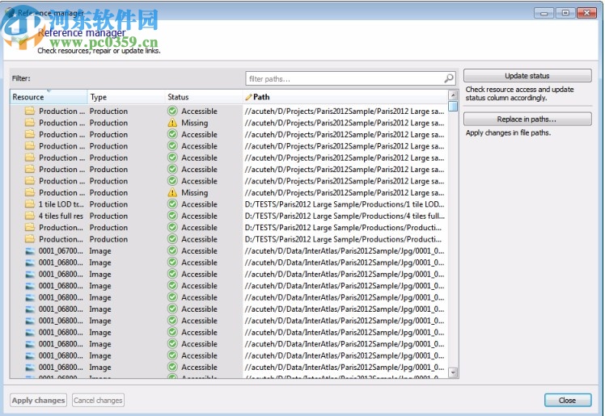Click the Jpg path cell in the '0001_06700...' row
The width and height of the screenshot is (605, 416).
(345, 250)
